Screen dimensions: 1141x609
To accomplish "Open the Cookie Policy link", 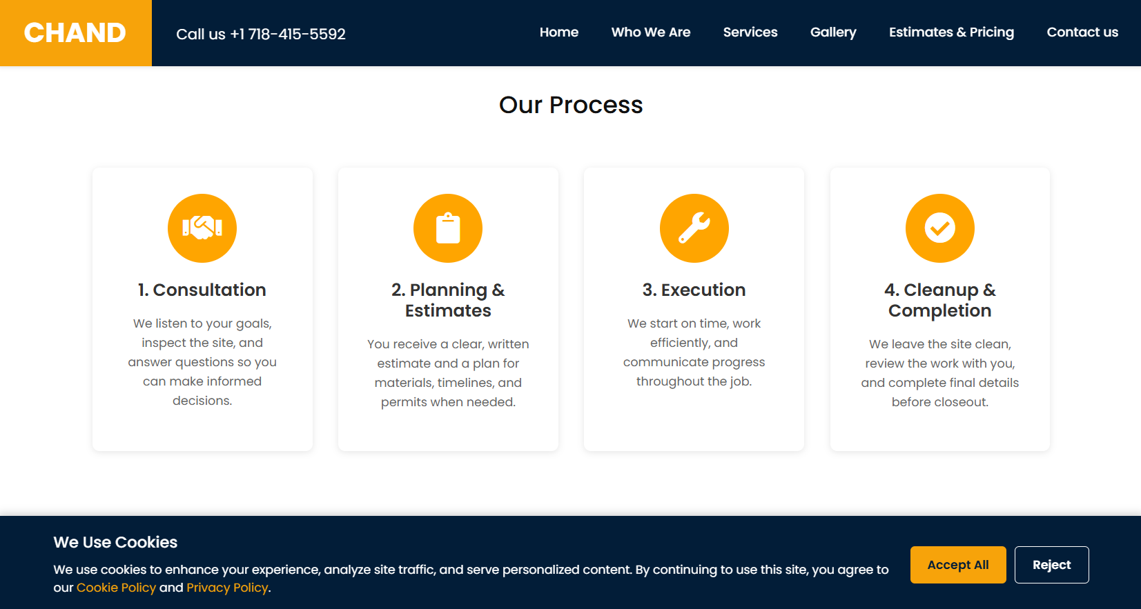I will click(116, 588).
